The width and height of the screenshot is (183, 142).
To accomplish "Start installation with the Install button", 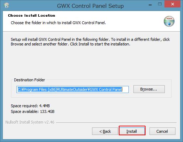I will click(132, 131).
